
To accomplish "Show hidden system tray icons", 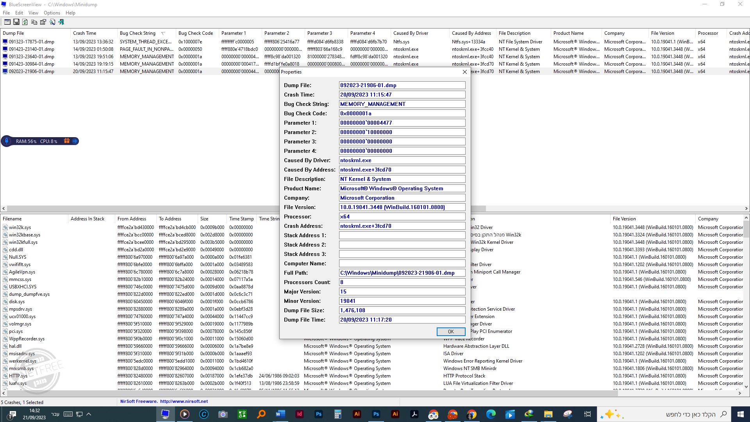I will coord(89,414).
